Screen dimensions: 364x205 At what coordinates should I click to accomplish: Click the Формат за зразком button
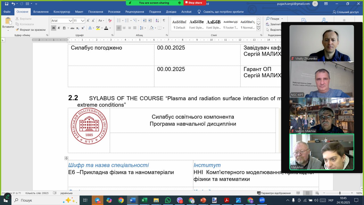pyautogui.click(x=31, y=30)
